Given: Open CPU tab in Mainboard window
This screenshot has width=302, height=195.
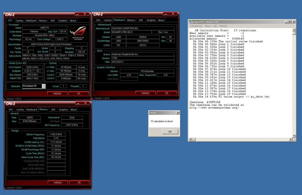Looking at the screenshot, I should point(98,20).
